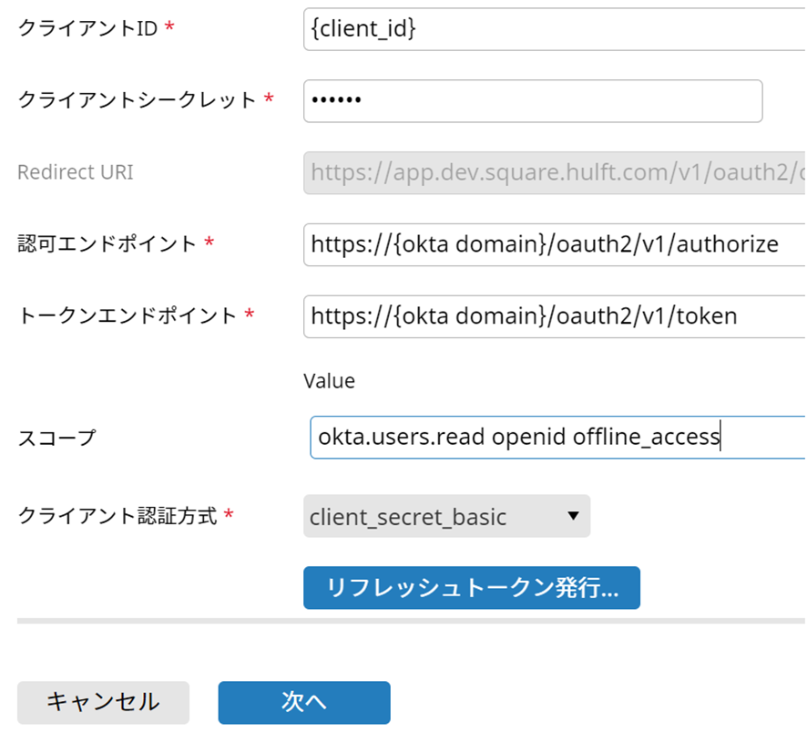This screenshot has height=733, width=807.
Task: Click the トークンエンドポイント token URL field
Action: point(554,316)
